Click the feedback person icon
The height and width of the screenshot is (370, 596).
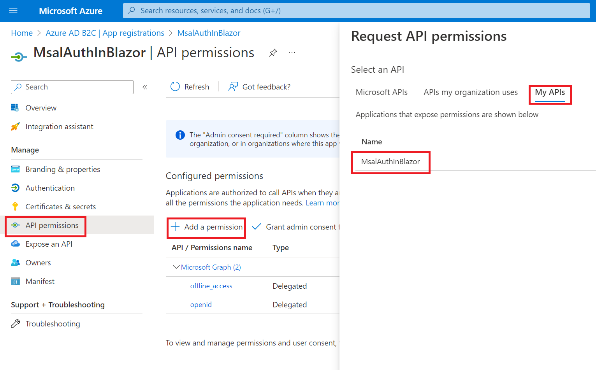point(233,87)
